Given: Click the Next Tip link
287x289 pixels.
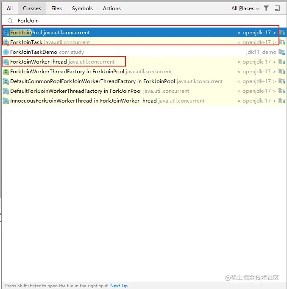Looking at the screenshot, I should click(119, 286).
